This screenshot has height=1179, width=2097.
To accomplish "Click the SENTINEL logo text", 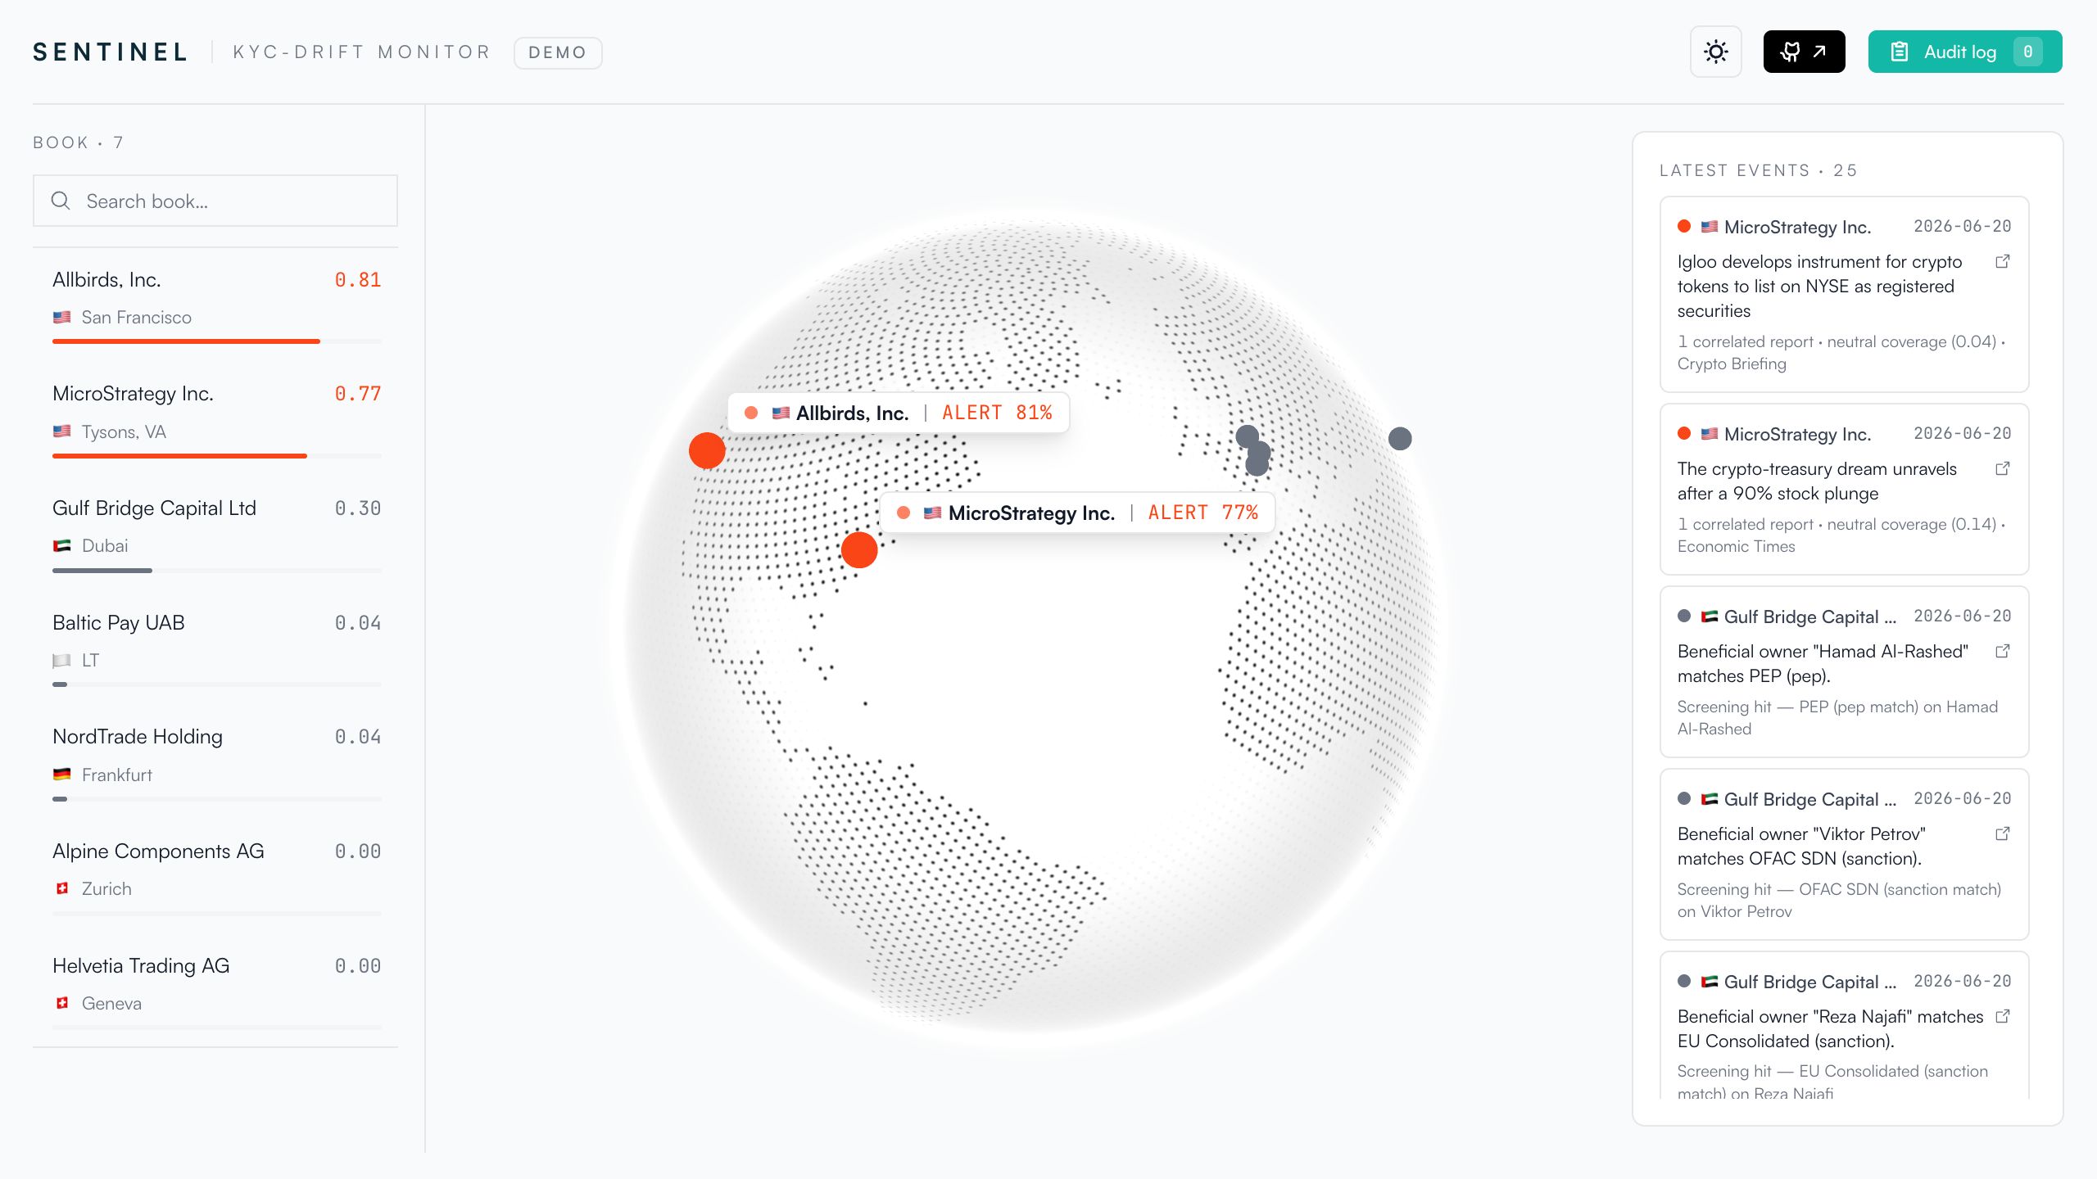I will [111, 52].
